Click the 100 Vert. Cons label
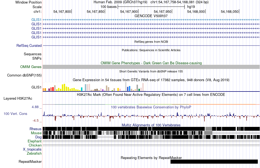 pos(15,114)
